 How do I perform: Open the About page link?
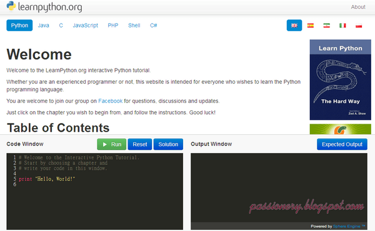coord(358,7)
